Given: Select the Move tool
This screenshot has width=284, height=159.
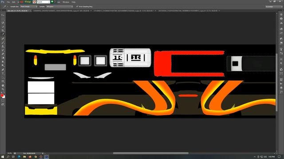Looking at the screenshot, I should coord(3,15).
